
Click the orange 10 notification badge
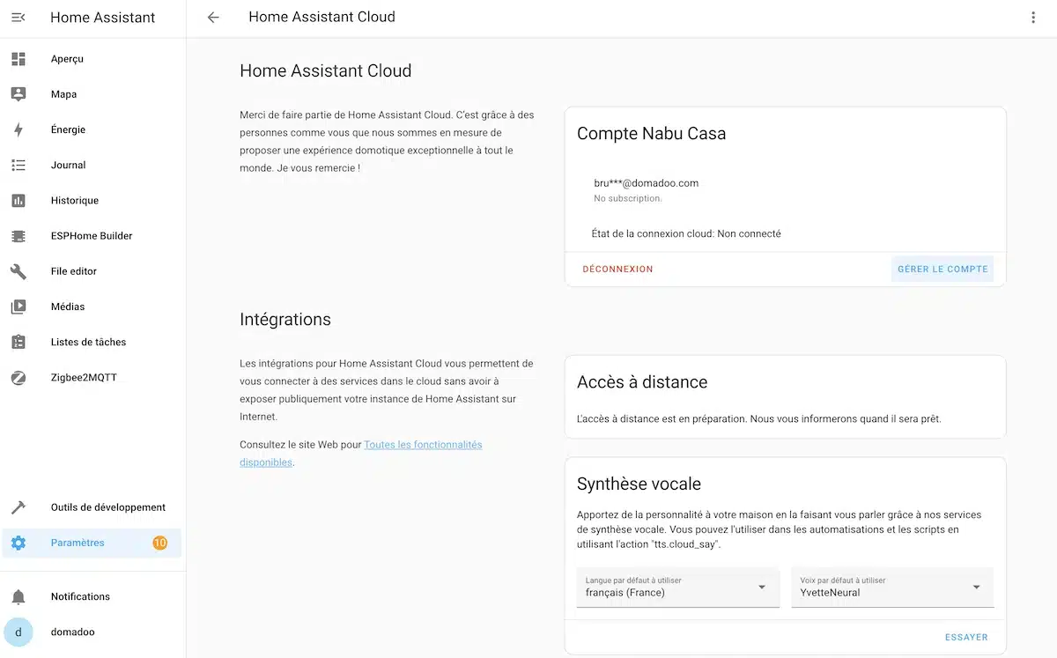pos(160,543)
